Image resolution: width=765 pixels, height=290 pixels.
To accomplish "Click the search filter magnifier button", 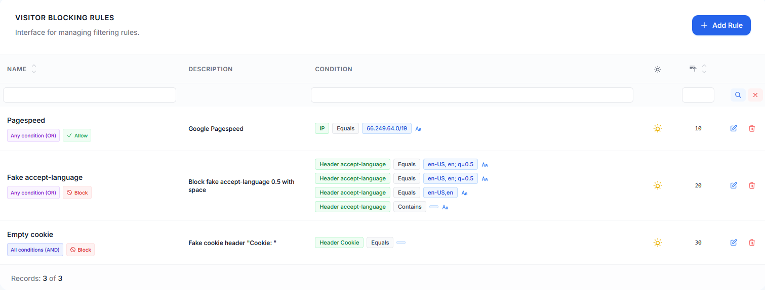I will click(738, 95).
